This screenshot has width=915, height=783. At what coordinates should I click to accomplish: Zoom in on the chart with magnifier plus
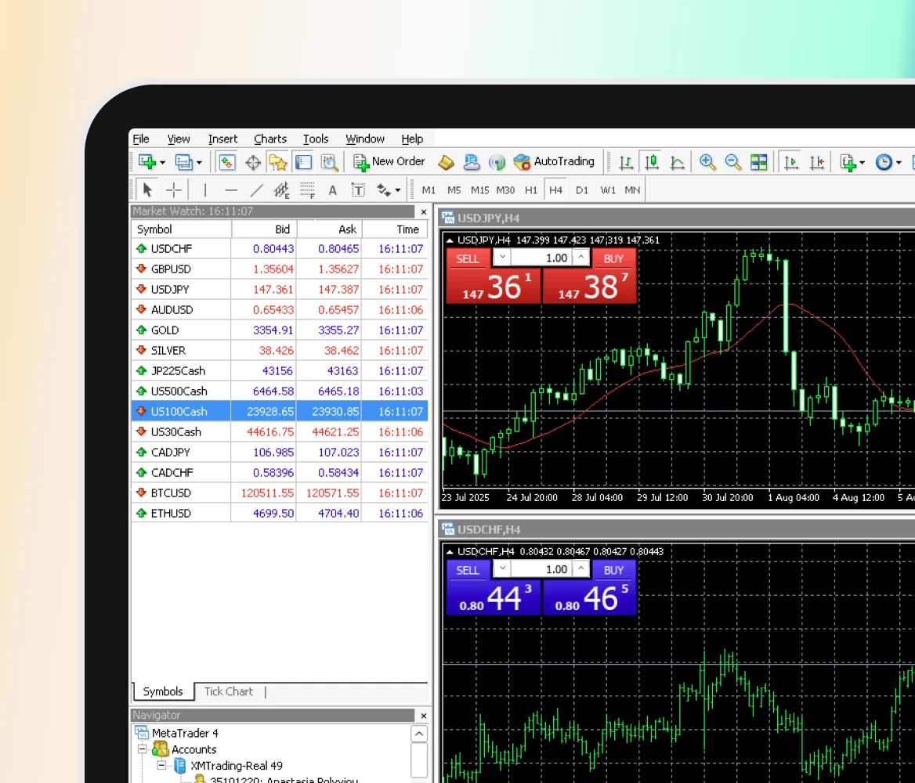point(706,162)
